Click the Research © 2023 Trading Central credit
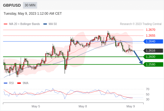This screenshot has width=164, height=111. 141,24
